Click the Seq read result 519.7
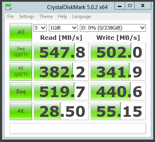The height and width of the screenshot is (142, 155). [61, 91]
